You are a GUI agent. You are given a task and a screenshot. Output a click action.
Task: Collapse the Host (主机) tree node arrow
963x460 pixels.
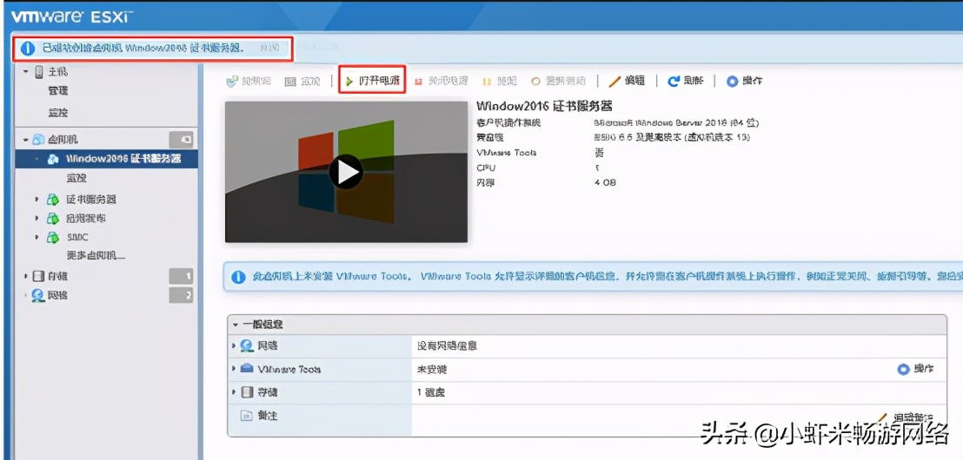[26, 72]
